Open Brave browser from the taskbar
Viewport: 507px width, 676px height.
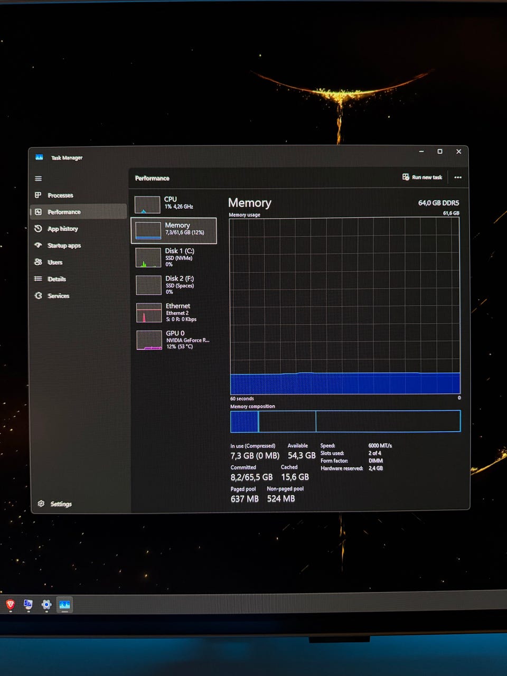tap(10, 604)
